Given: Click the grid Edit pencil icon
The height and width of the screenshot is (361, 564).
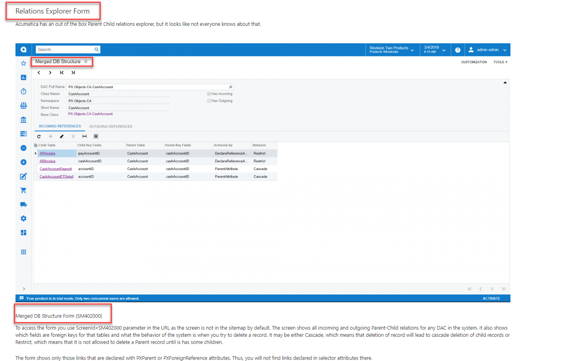Looking at the screenshot, I should point(62,136).
